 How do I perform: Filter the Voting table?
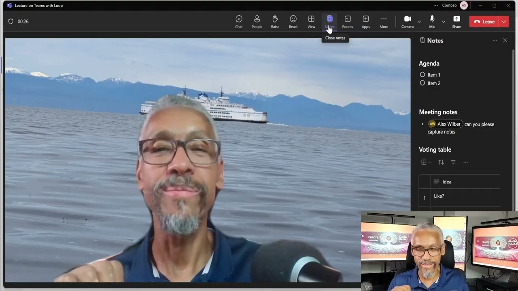coord(453,162)
